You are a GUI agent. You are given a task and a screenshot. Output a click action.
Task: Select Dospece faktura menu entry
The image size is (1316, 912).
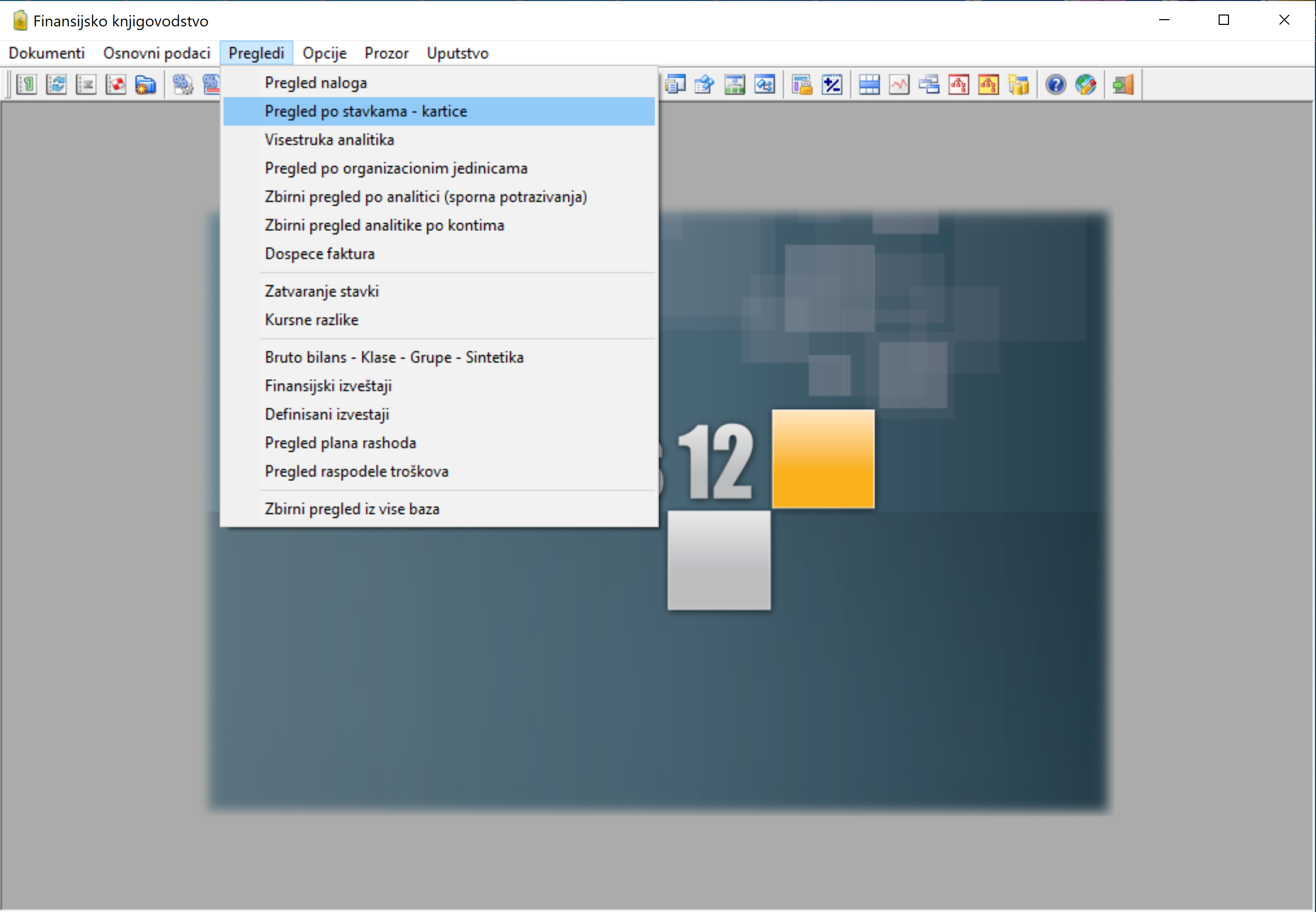point(439,254)
